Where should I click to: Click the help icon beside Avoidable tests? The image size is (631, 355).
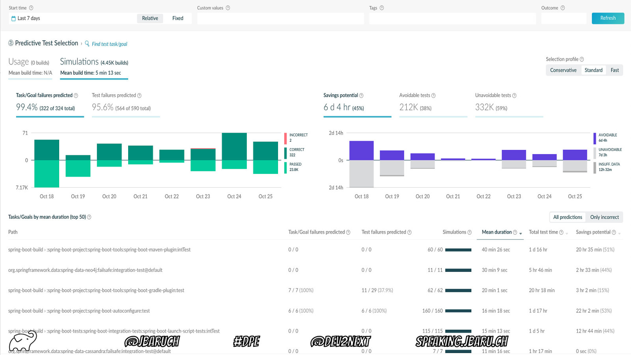coord(433,95)
